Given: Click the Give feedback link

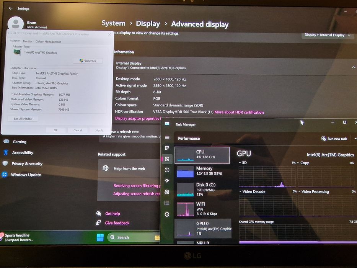Looking at the screenshot, I should click(x=117, y=223).
